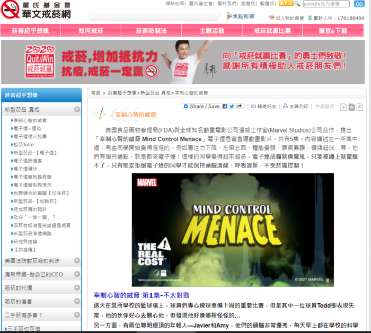Open 董氏基金會 link
The image size is (371, 333).
click(x=201, y=4)
